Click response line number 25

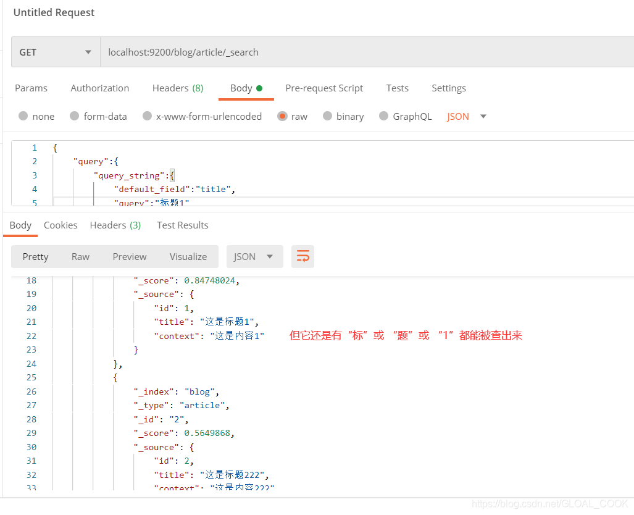(31, 377)
